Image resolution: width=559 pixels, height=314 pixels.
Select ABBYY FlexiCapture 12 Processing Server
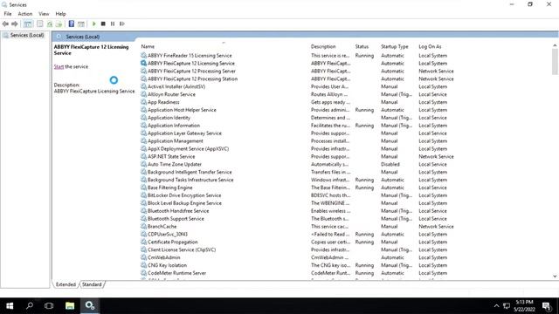click(191, 72)
